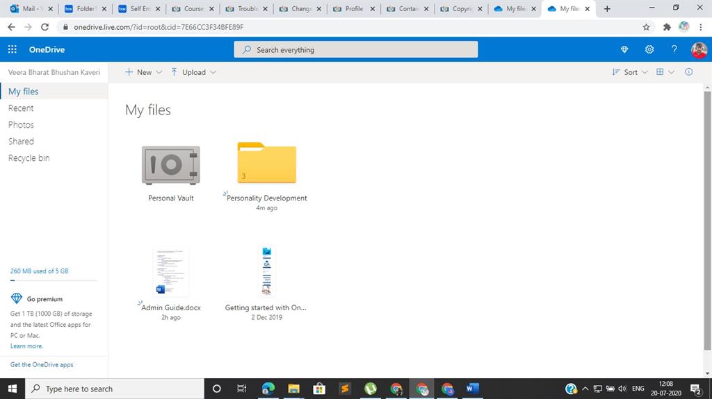Open the Recycle bin
This screenshot has width=712, height=399.
29,158
